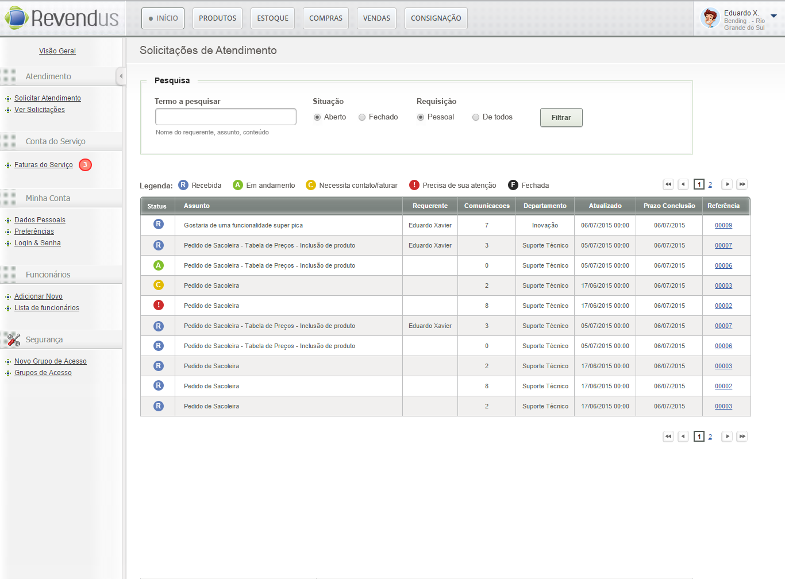Click the Faturas notification badge showing 3
The image size is (785, 579).
pos(85,165)
